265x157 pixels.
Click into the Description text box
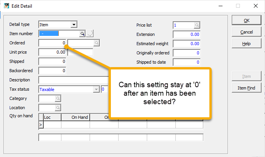[73, 80]
